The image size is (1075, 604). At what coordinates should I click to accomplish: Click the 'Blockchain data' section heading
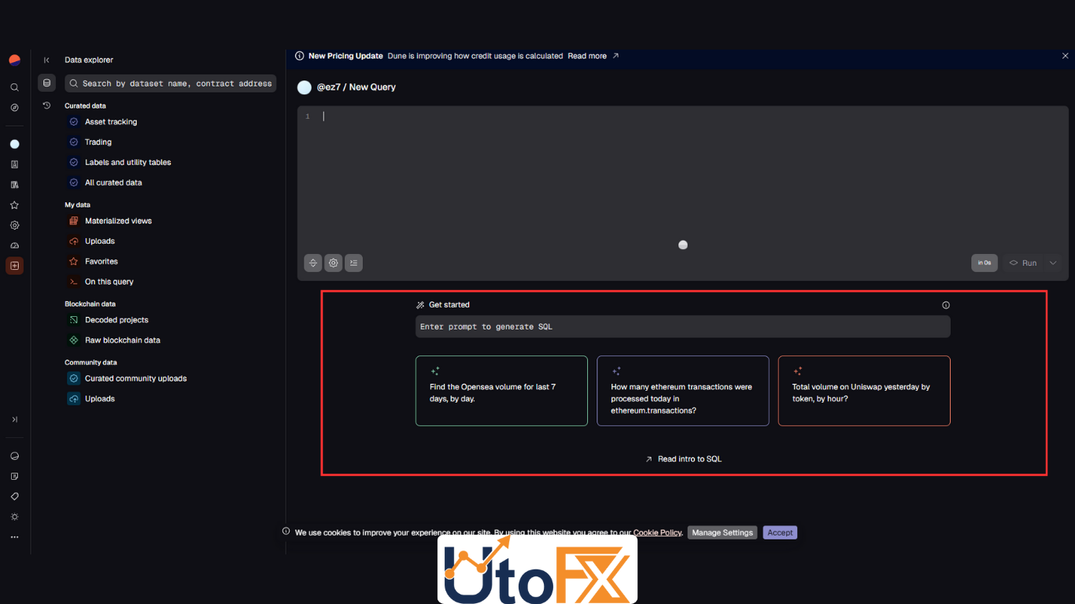tap(90, 304)
